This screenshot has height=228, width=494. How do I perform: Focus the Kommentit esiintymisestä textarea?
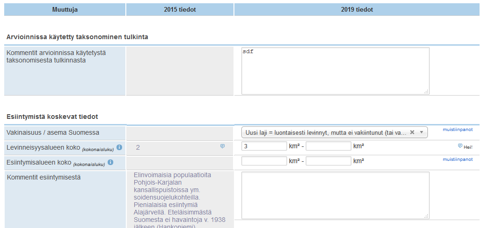tap(335, 195)
